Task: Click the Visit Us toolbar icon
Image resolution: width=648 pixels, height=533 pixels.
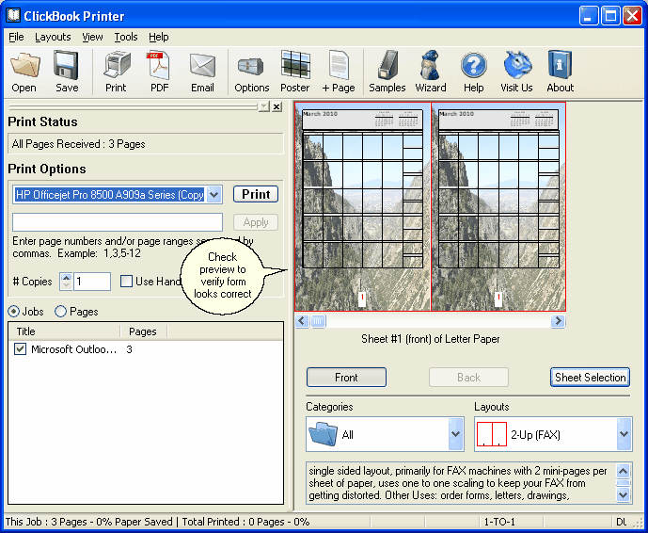Action: [516, 65]
